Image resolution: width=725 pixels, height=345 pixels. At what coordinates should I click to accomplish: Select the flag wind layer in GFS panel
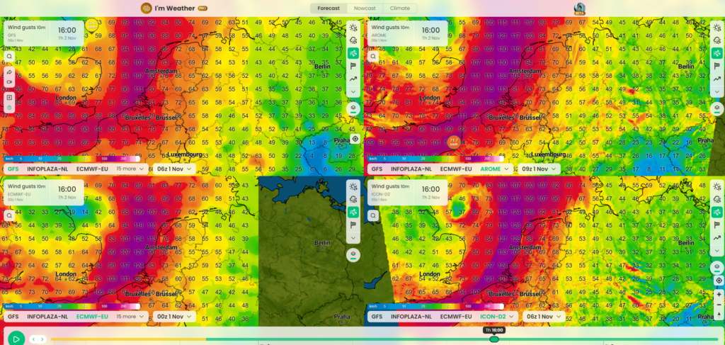click(353, 66)
